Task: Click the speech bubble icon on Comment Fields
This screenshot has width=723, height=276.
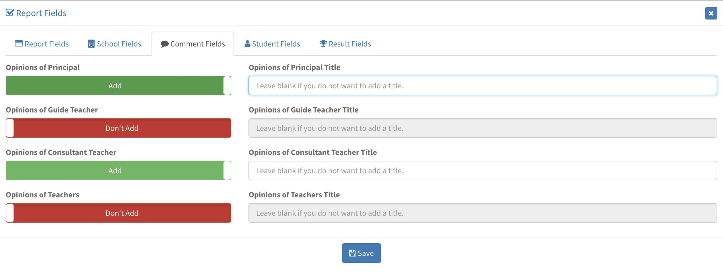Action: coord(164,44)
